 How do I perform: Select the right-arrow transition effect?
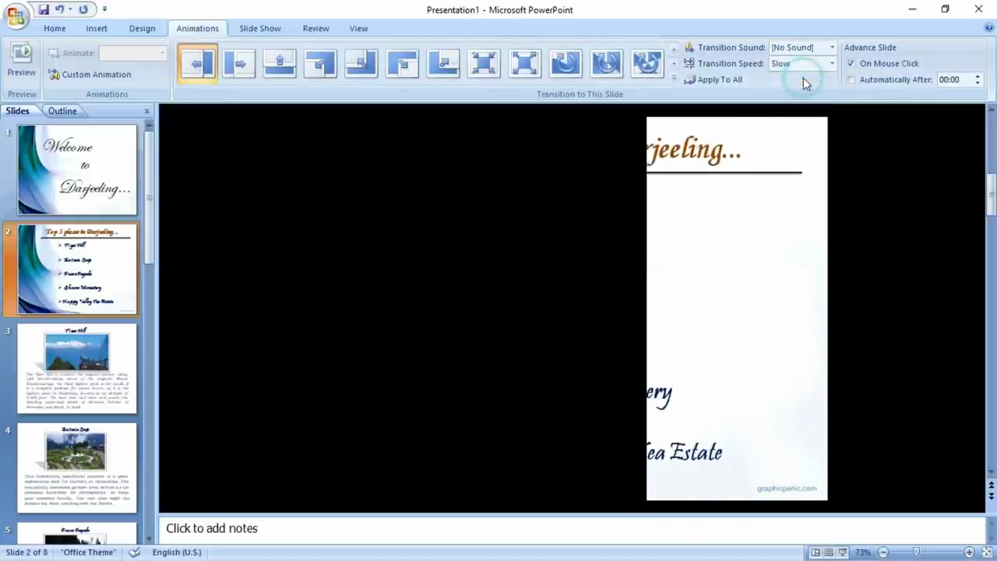pyautogui.click(x=239, y=63)
